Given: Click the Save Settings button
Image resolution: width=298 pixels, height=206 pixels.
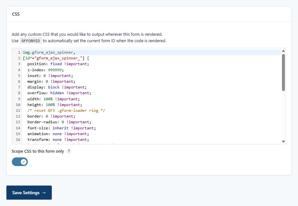Looking at the screenshot, I should point(29,193).
